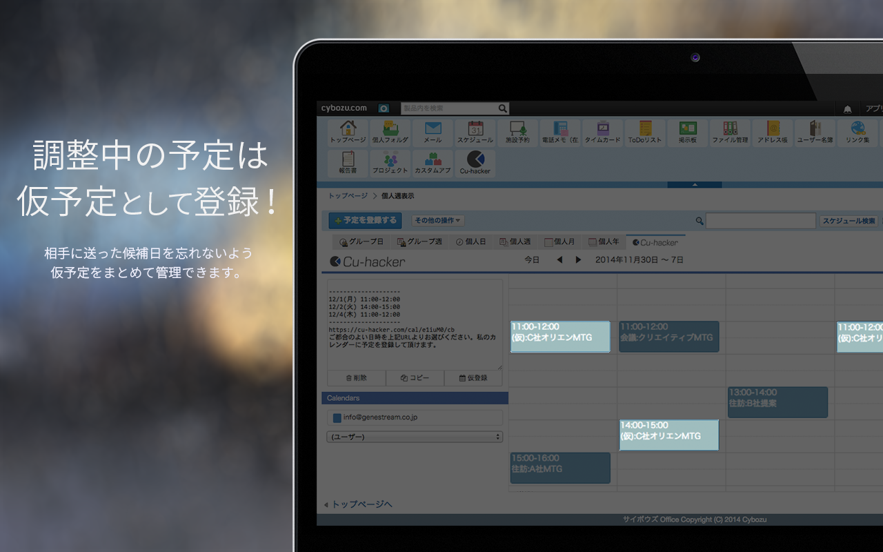This screenshot has width=883, height=552.
Task: Click the 削除 delete button
Action: [x=356, y=378]
